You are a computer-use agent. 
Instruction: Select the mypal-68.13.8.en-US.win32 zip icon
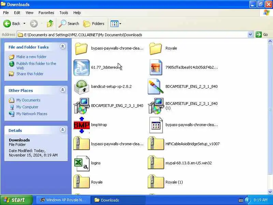point(156,163)
